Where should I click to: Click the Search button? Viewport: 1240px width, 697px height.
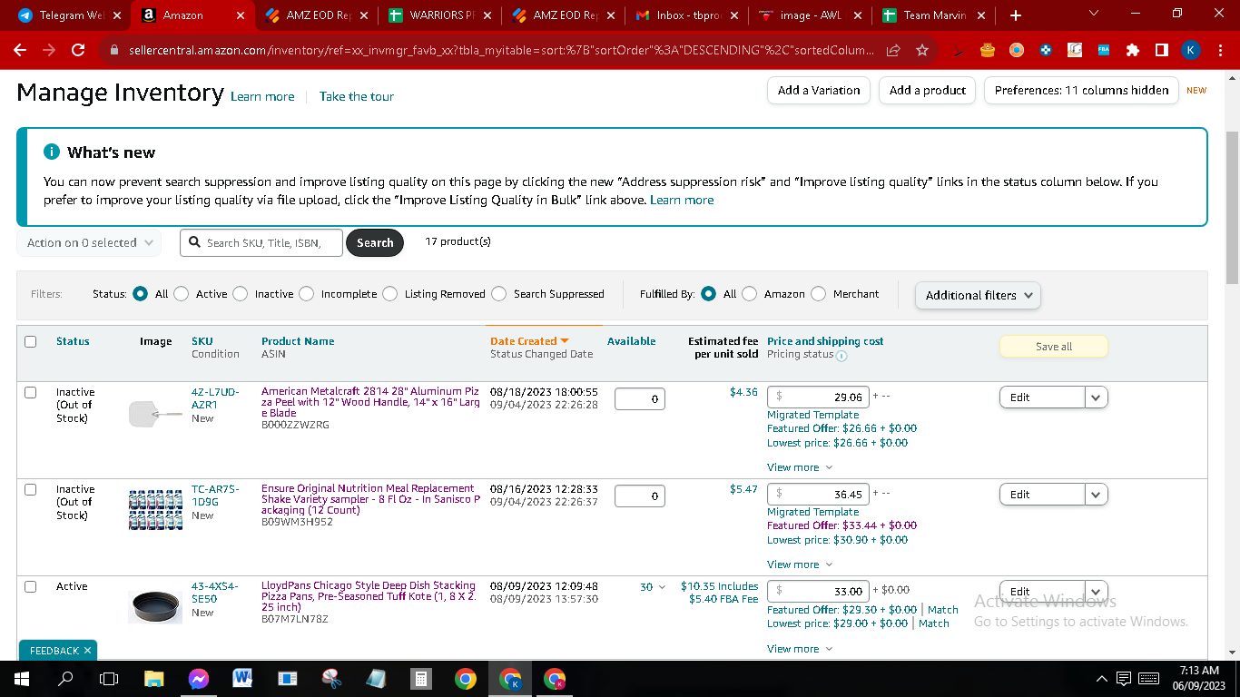click(x=375, y=242)
